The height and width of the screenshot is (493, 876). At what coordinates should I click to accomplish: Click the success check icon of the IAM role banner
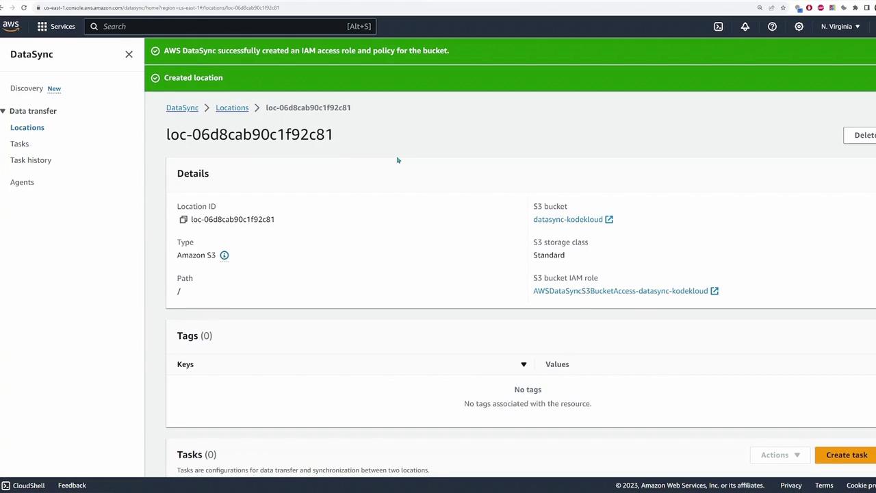click(x=155, y=51)
